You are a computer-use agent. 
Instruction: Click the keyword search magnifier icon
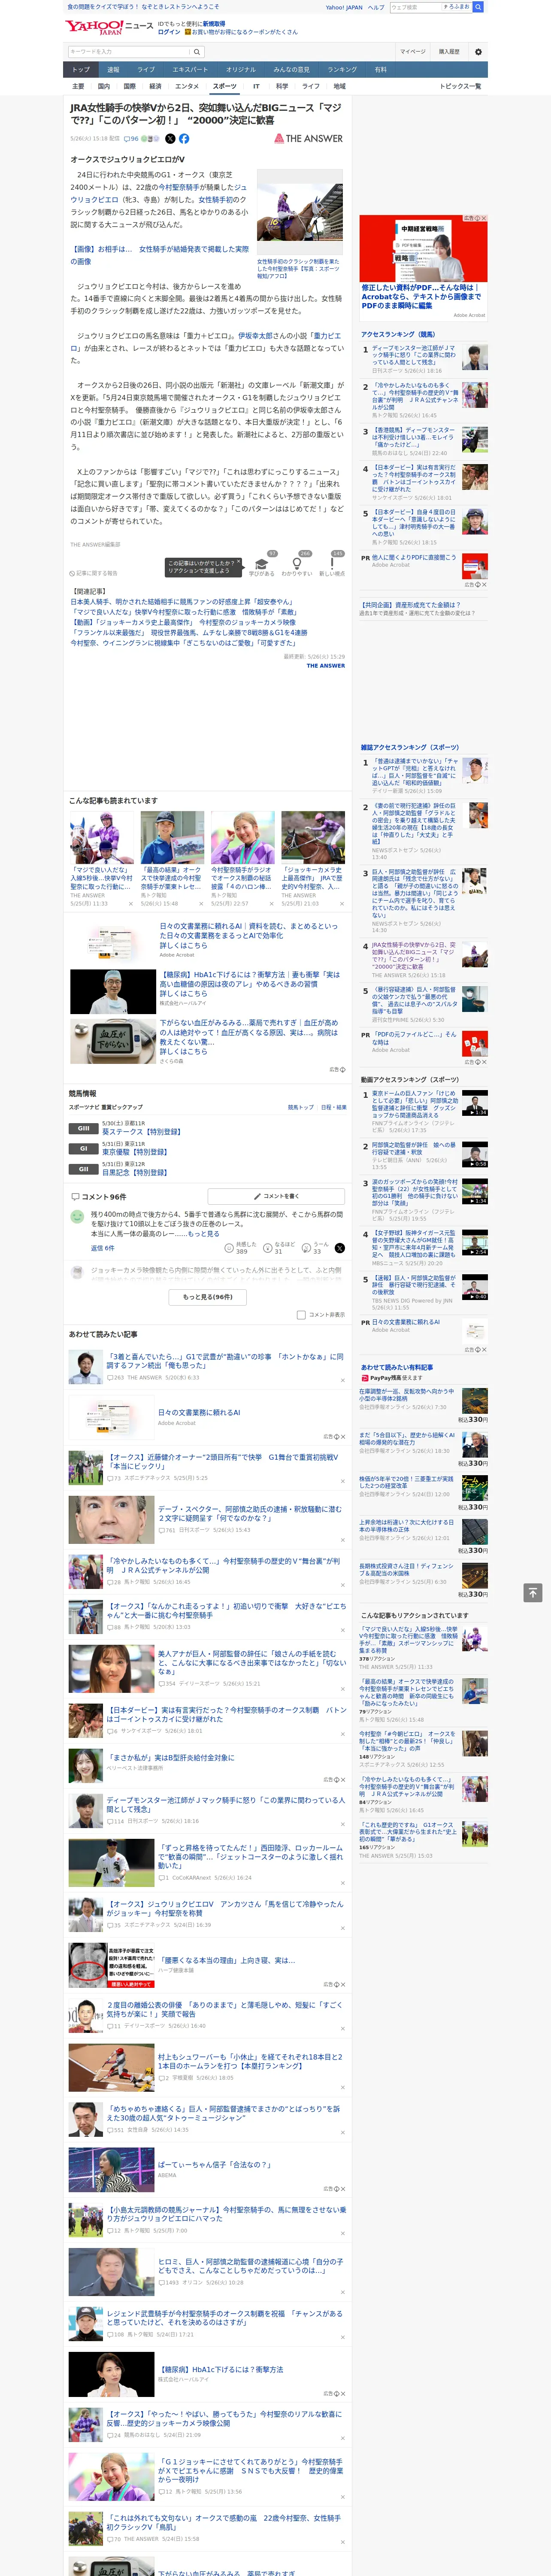[197, 52]
